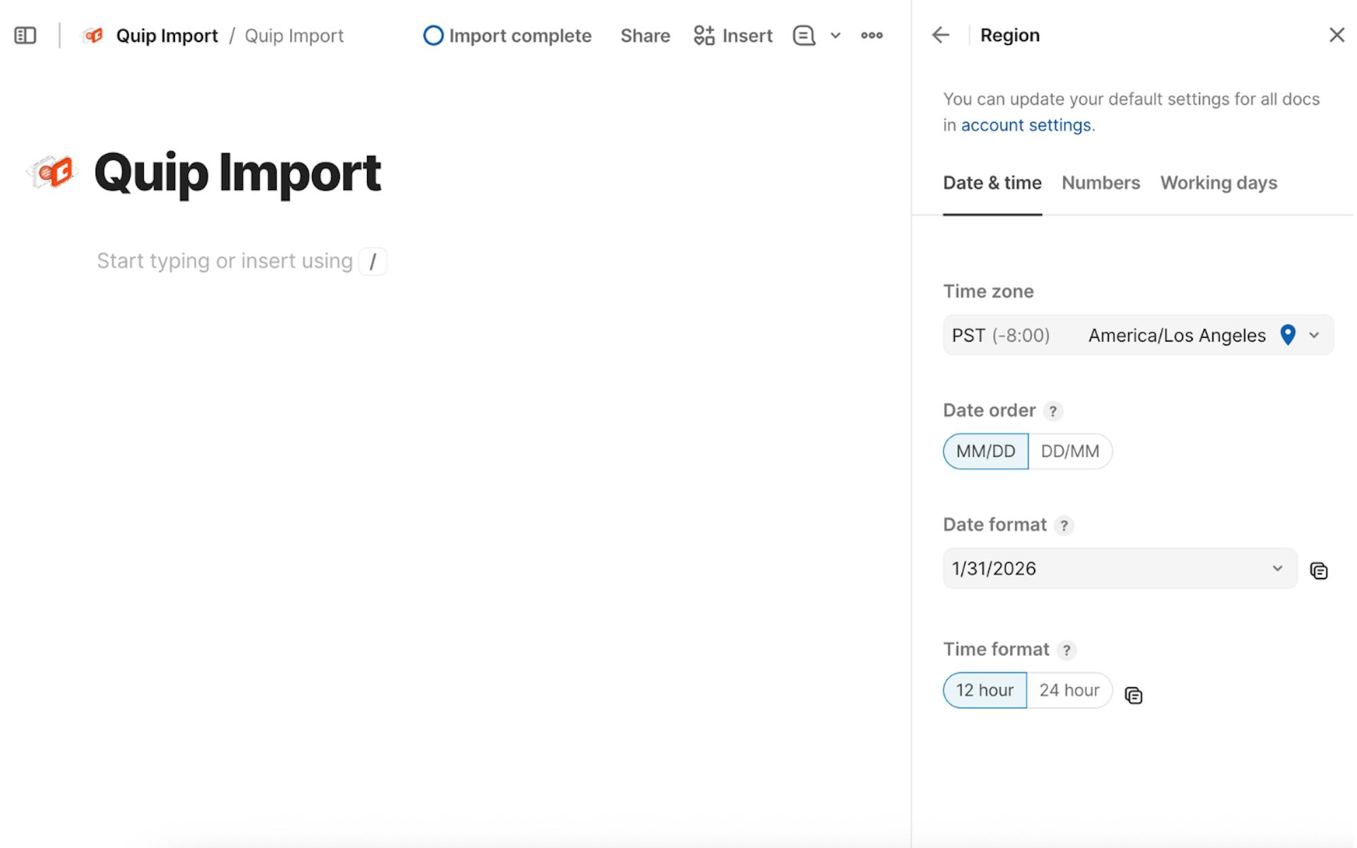
Task: Click the copy icon beside Date format
Action: (1318, 571)
